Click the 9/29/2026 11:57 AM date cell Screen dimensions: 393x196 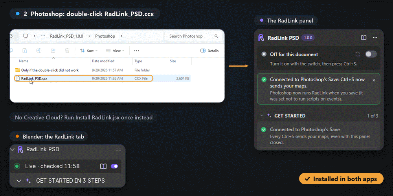(107, 70)
